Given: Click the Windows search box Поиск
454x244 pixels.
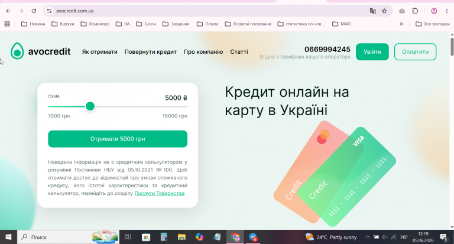Looking at the screenshot, I should point(68,237).
